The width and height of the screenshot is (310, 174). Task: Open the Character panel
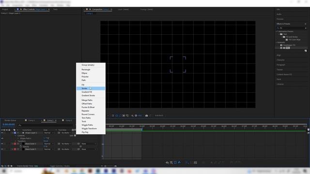pos(280,60)
